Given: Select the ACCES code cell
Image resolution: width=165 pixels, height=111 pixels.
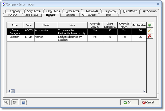Looking at the screenshot, I should tap(29, 32).
